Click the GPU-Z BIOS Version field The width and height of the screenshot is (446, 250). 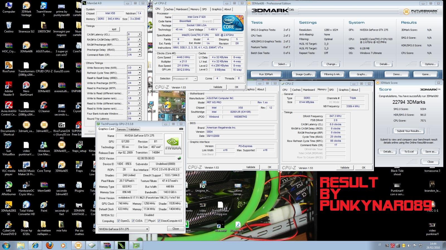pos(146,158)
